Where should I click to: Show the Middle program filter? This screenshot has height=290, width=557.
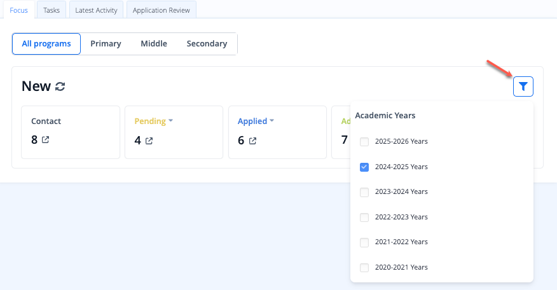click(154, 44)
